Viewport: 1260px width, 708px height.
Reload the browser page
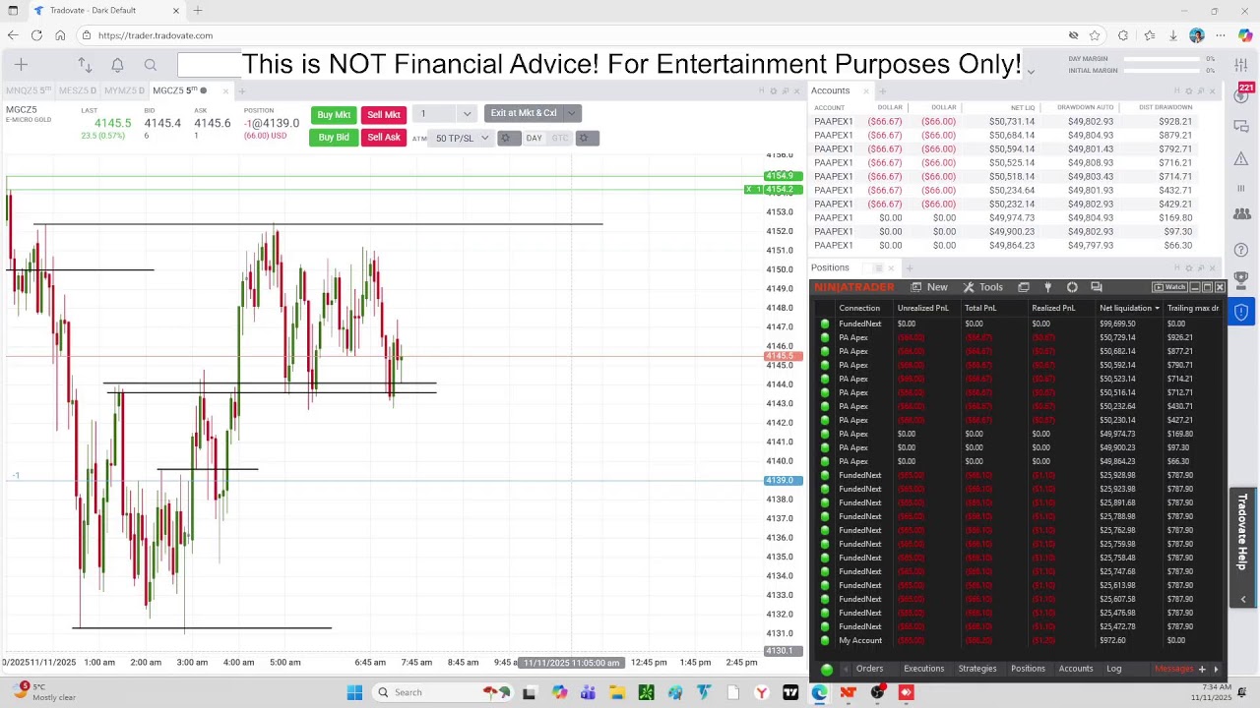[36, 35]
